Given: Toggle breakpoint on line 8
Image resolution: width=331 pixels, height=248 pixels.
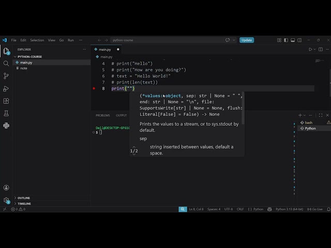Looking at the screenshot, I should [x=94, y=88].
